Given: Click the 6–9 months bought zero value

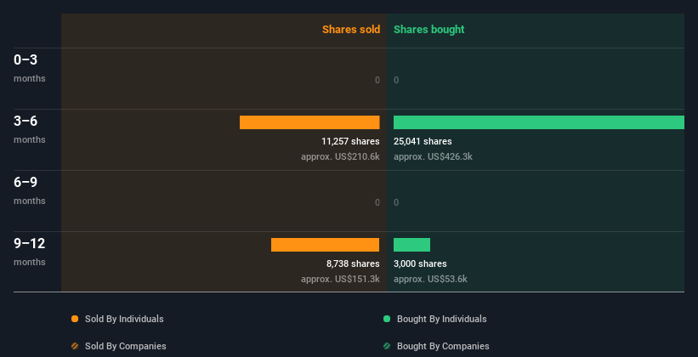Looking at the screenshot, I should coord(396,202).
